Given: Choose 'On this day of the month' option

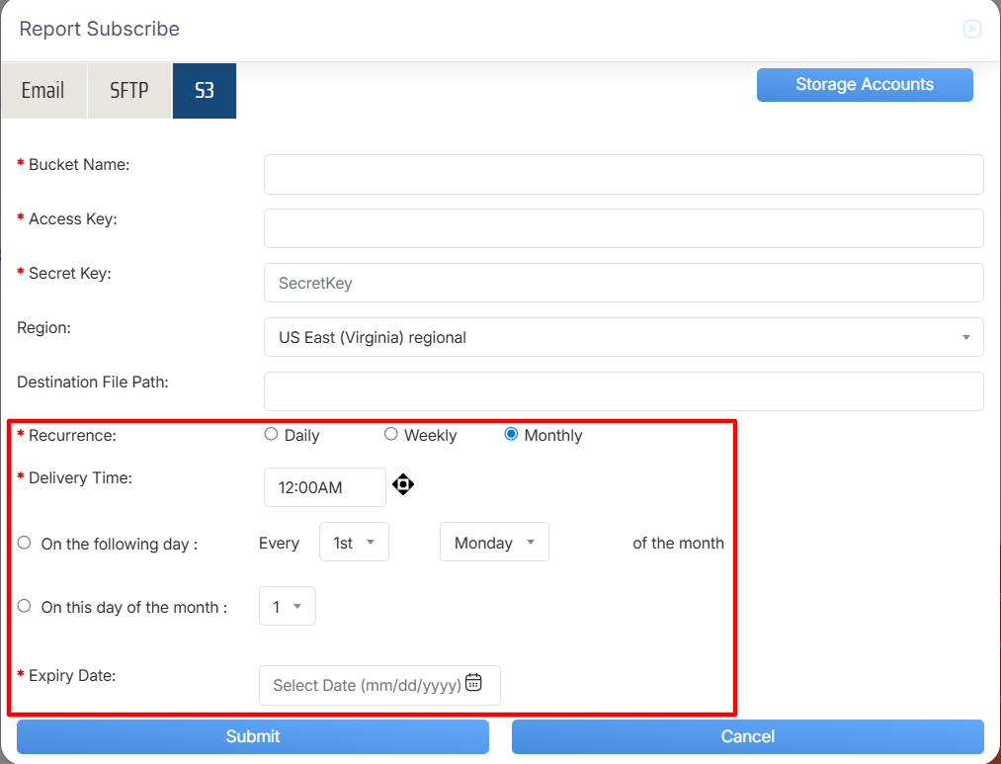Looking at the screenshot, I should pos(25,606).
